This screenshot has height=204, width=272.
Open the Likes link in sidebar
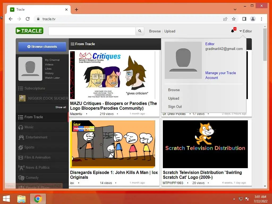(48, 69)
